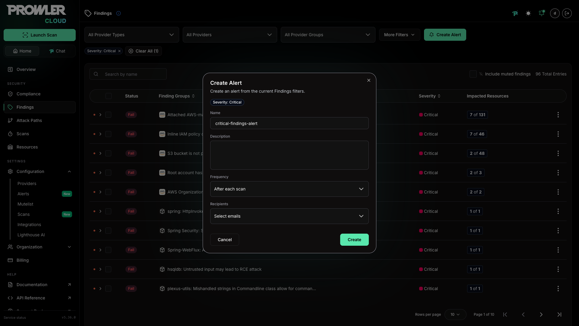Open Overview page in sidebar
The image size is (579, 326).
[x=40, y=69]
